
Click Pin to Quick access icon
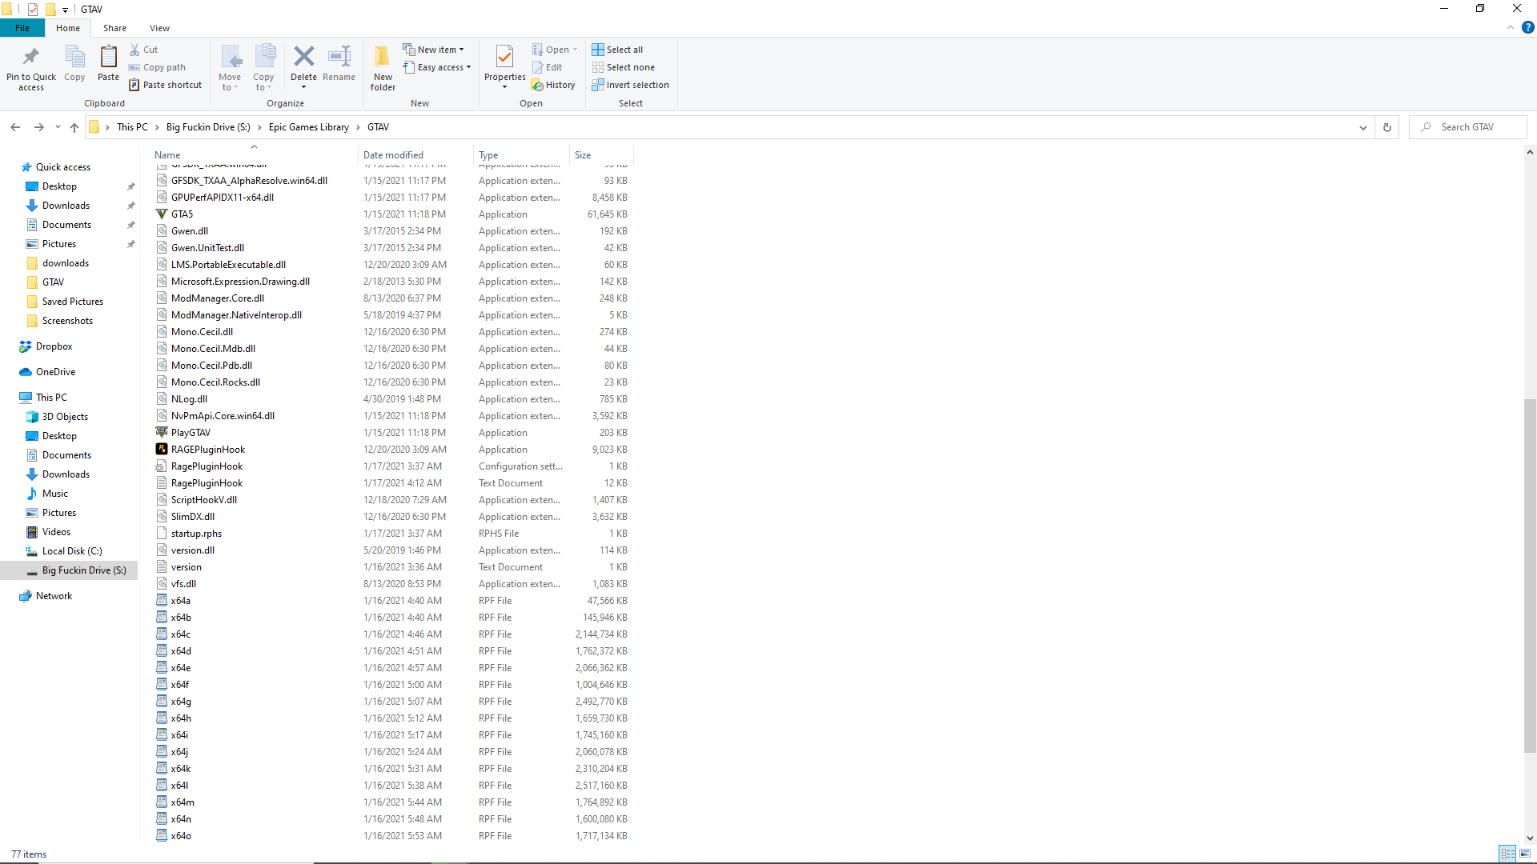pos(31,68)
